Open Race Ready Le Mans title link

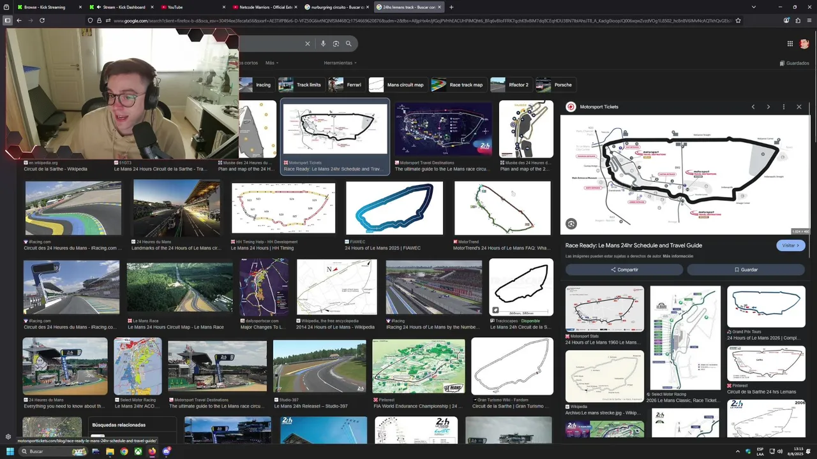pyautogui.click(x=633, y=245)
